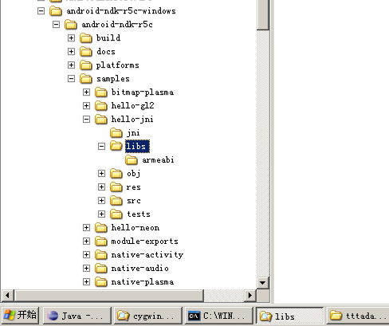Click the platforms folder icon

click(86, 65)
